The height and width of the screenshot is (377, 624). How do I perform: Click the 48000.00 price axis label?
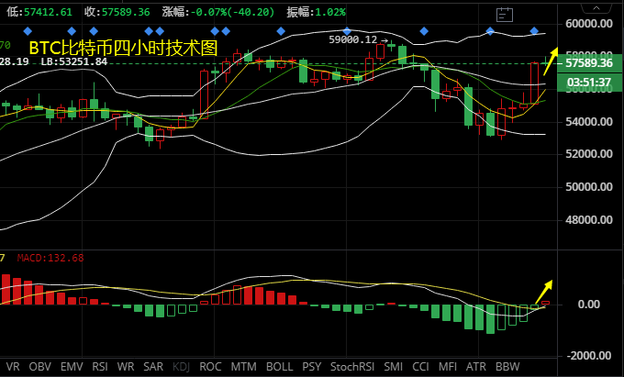tap(589, 220)
